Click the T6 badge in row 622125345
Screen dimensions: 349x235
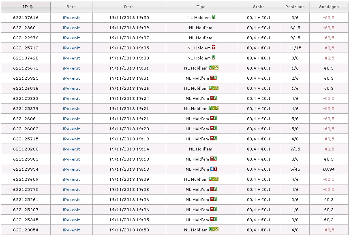point(214,219)
